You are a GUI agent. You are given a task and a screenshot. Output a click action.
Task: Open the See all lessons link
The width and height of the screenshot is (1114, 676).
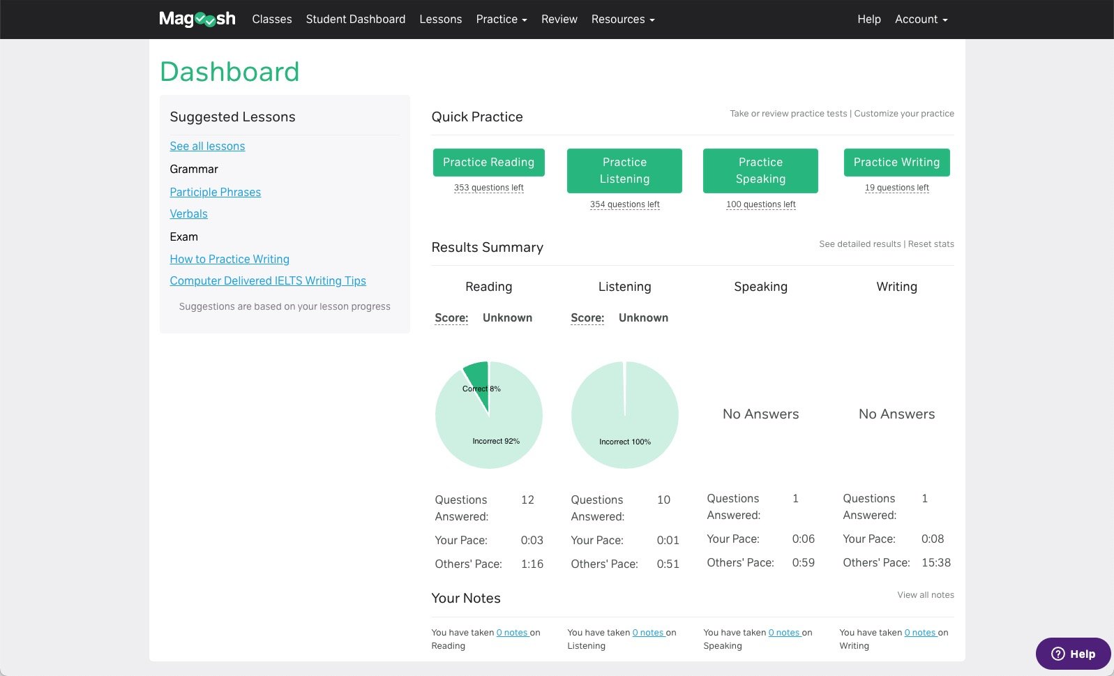click(207, 146)
